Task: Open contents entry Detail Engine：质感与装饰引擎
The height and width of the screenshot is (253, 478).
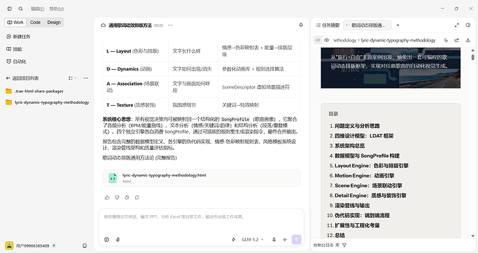Action: (x=371, y=196)
